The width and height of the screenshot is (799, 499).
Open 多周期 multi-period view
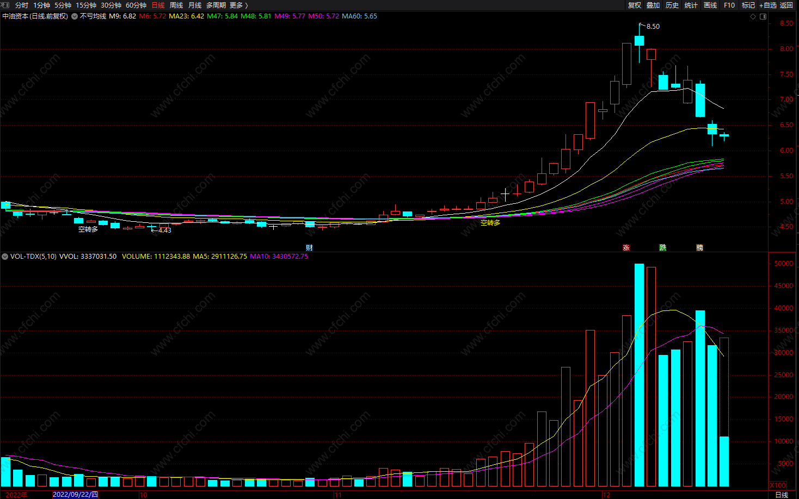[216, 5]
